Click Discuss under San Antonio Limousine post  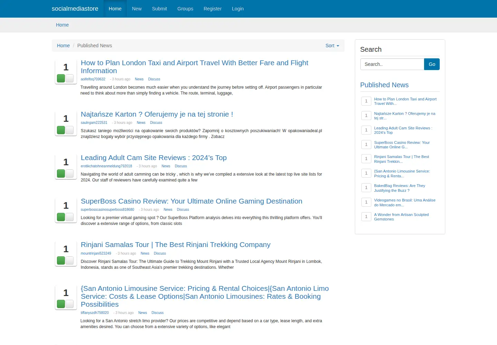point(157,313)
